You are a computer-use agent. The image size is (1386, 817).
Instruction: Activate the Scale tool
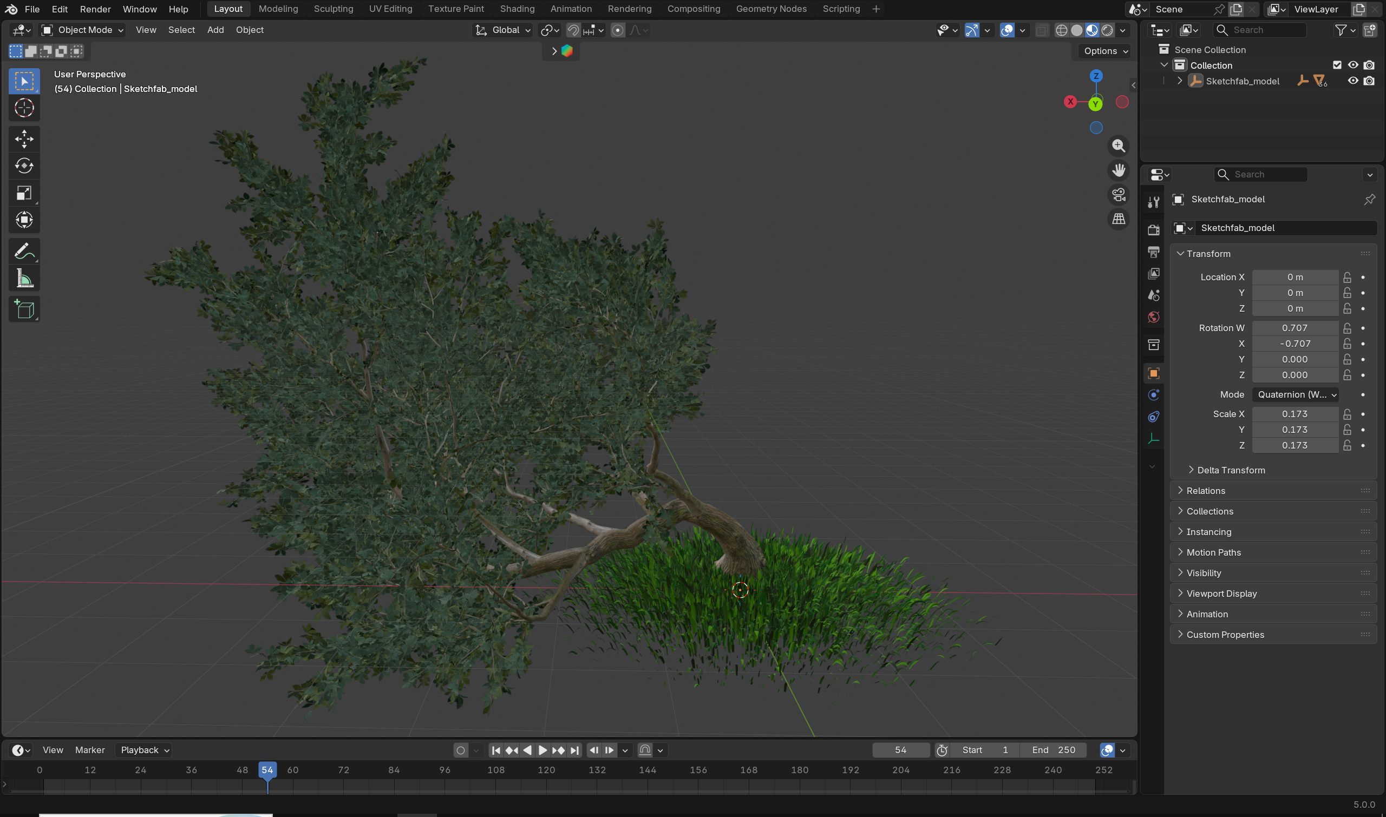(x=24, y=193)
